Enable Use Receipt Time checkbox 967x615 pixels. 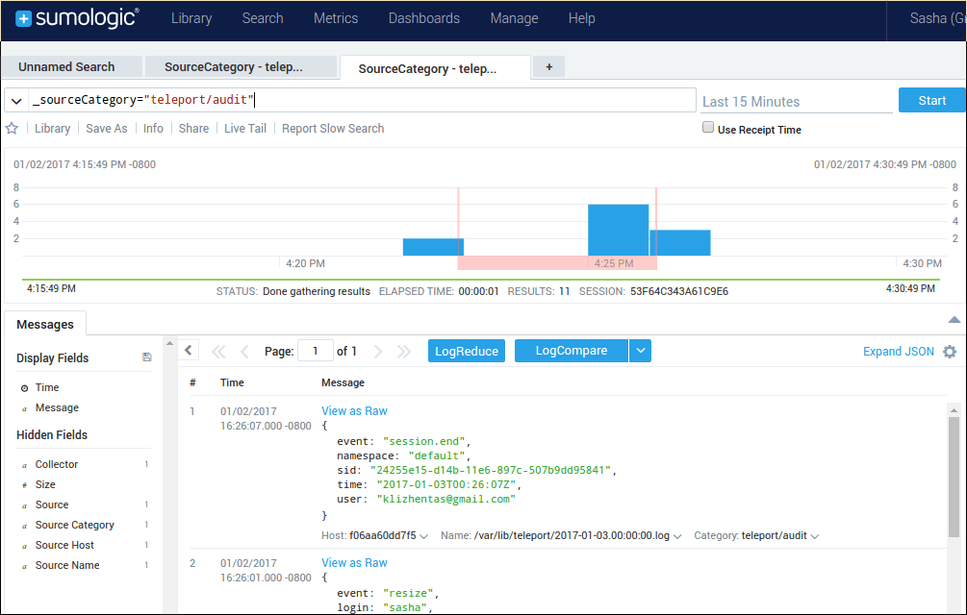click(708, 128)
